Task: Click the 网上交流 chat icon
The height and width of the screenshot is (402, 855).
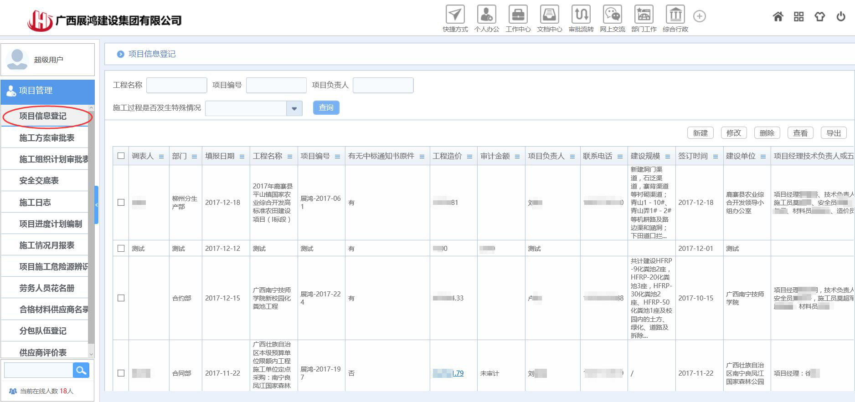Action: [x=612, y=15]
